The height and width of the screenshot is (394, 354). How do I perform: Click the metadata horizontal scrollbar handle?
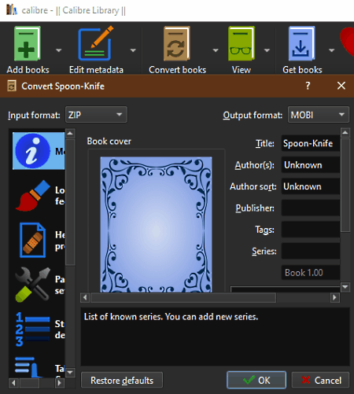pos(183,297)
